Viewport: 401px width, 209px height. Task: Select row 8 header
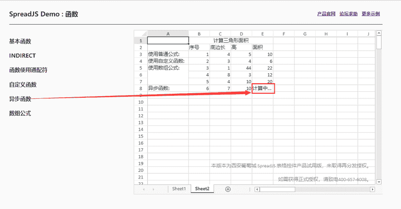click(141, 88)
